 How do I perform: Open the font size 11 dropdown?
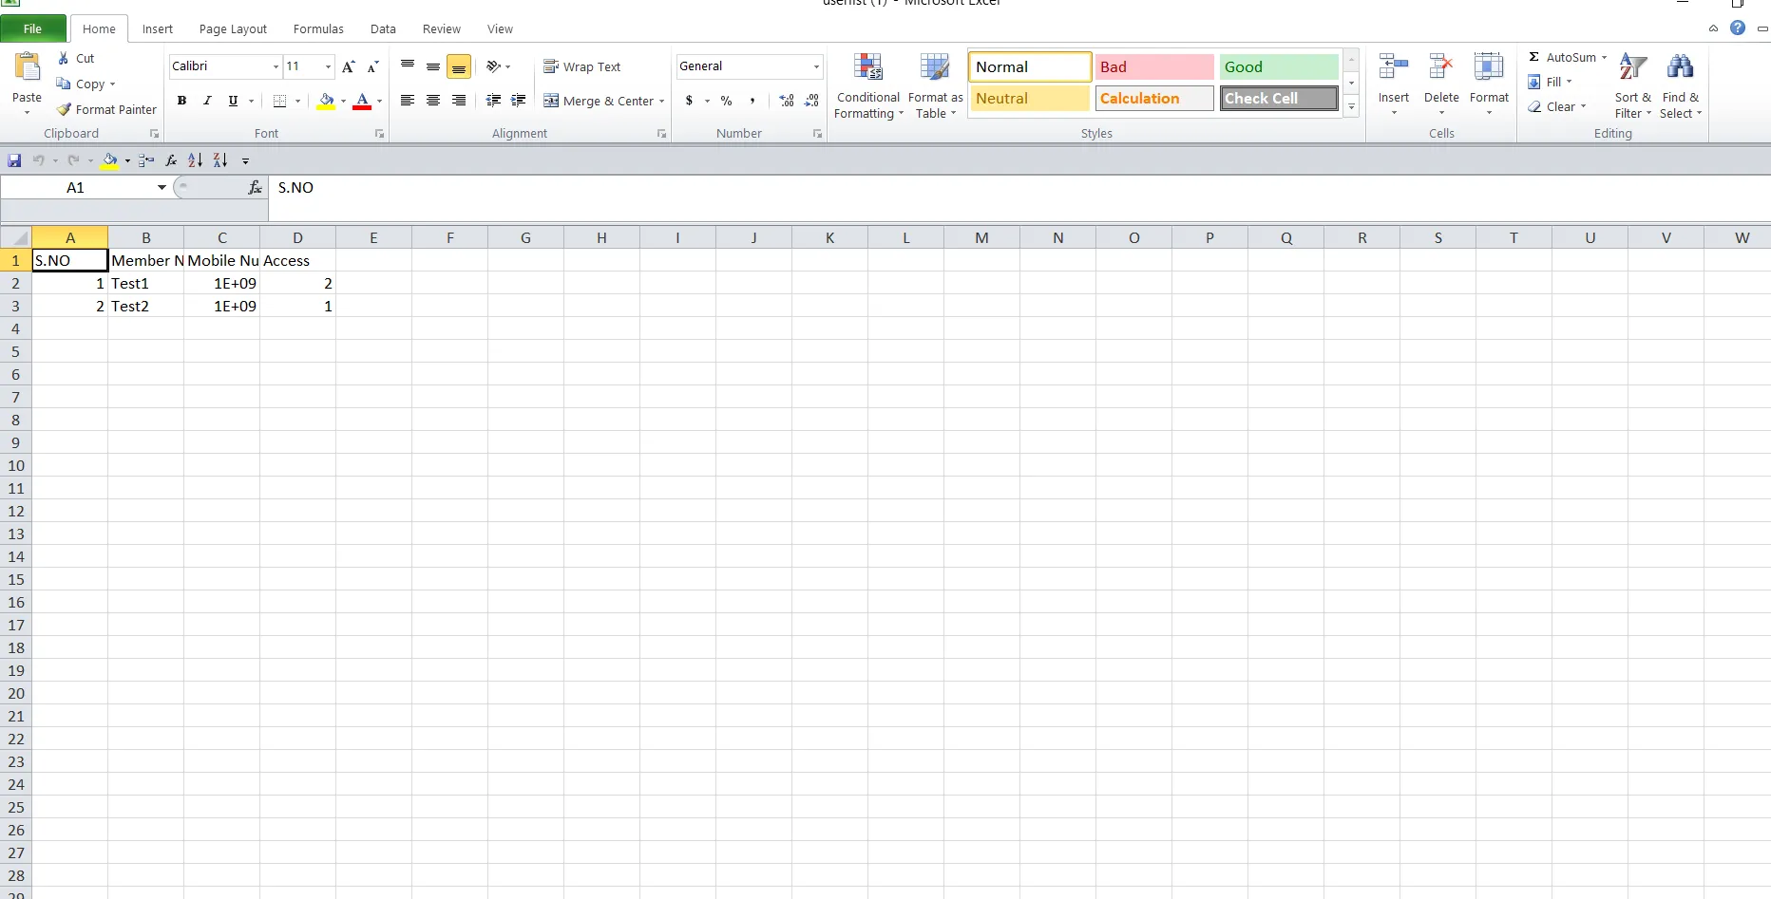coord(328,66)
